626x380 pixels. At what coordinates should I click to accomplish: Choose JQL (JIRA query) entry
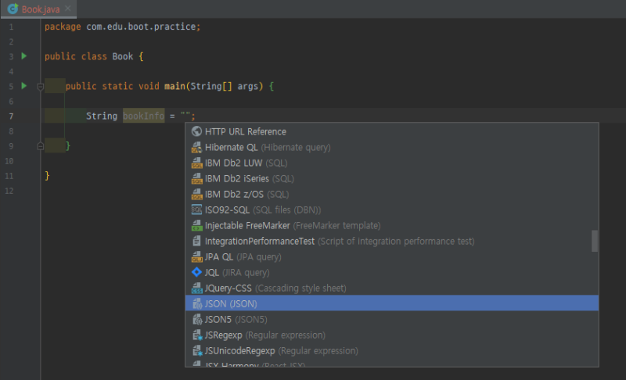[x=392, y=272]
